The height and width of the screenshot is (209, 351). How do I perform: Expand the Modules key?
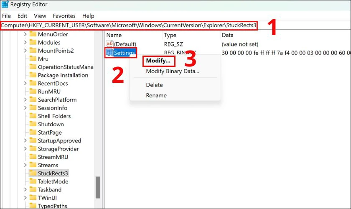(x=25, y=42)
